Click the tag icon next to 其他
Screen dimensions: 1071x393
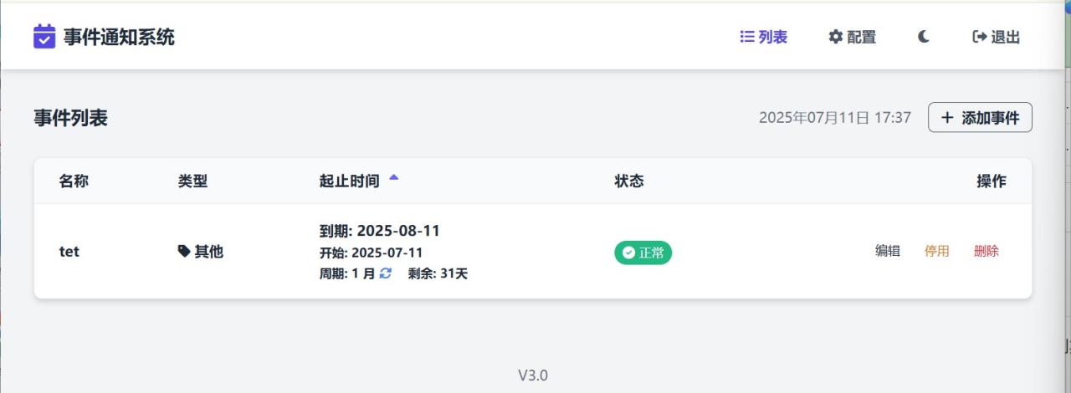[x=184, y=251]
